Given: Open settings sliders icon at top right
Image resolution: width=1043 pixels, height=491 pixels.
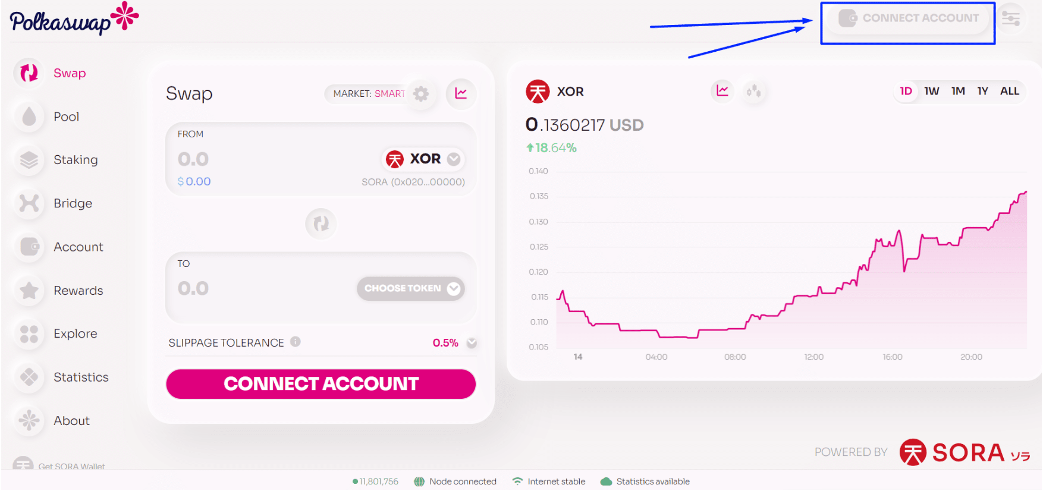Looking at the screenshot, I should 1010,18.
